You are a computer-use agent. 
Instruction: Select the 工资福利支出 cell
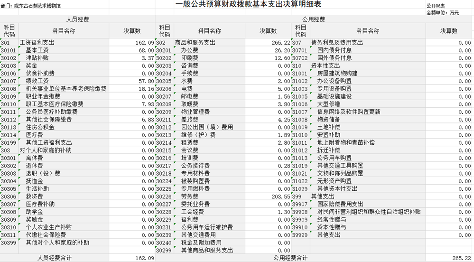coord(64,43)
